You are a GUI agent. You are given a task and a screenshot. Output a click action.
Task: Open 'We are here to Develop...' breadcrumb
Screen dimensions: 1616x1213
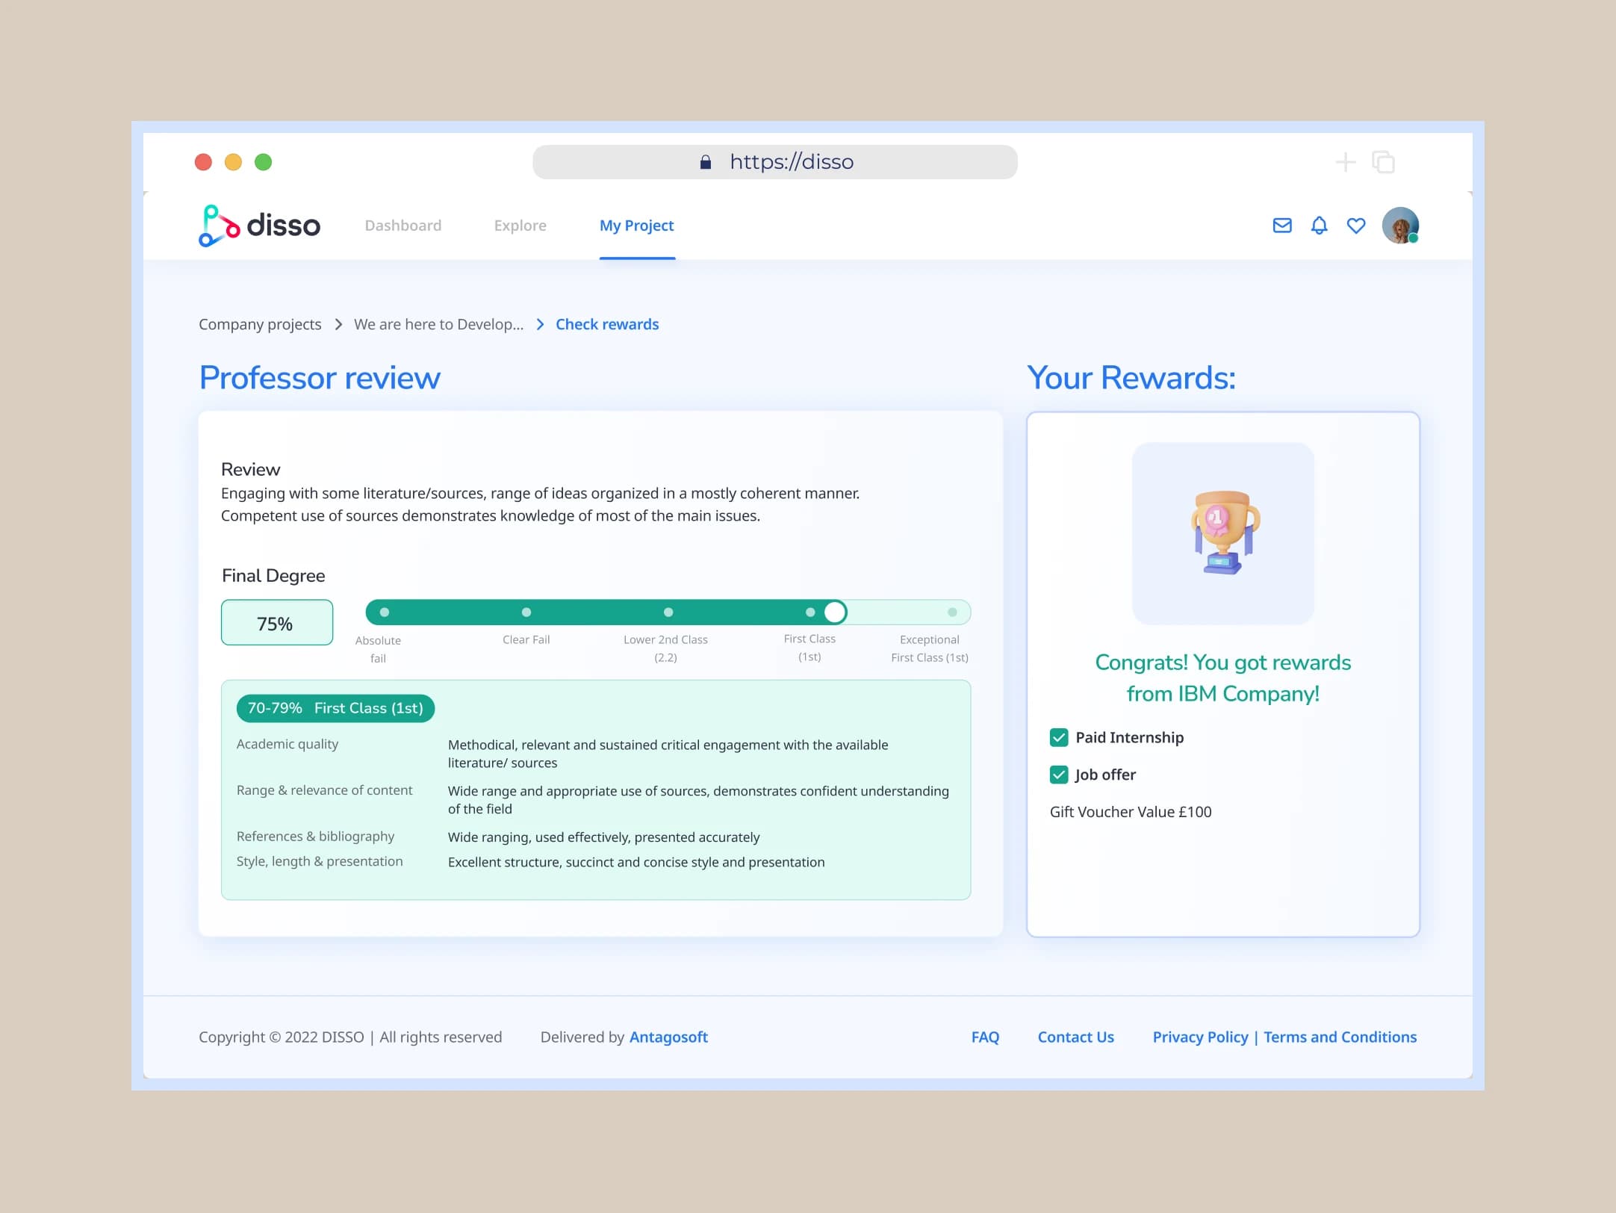439,324
